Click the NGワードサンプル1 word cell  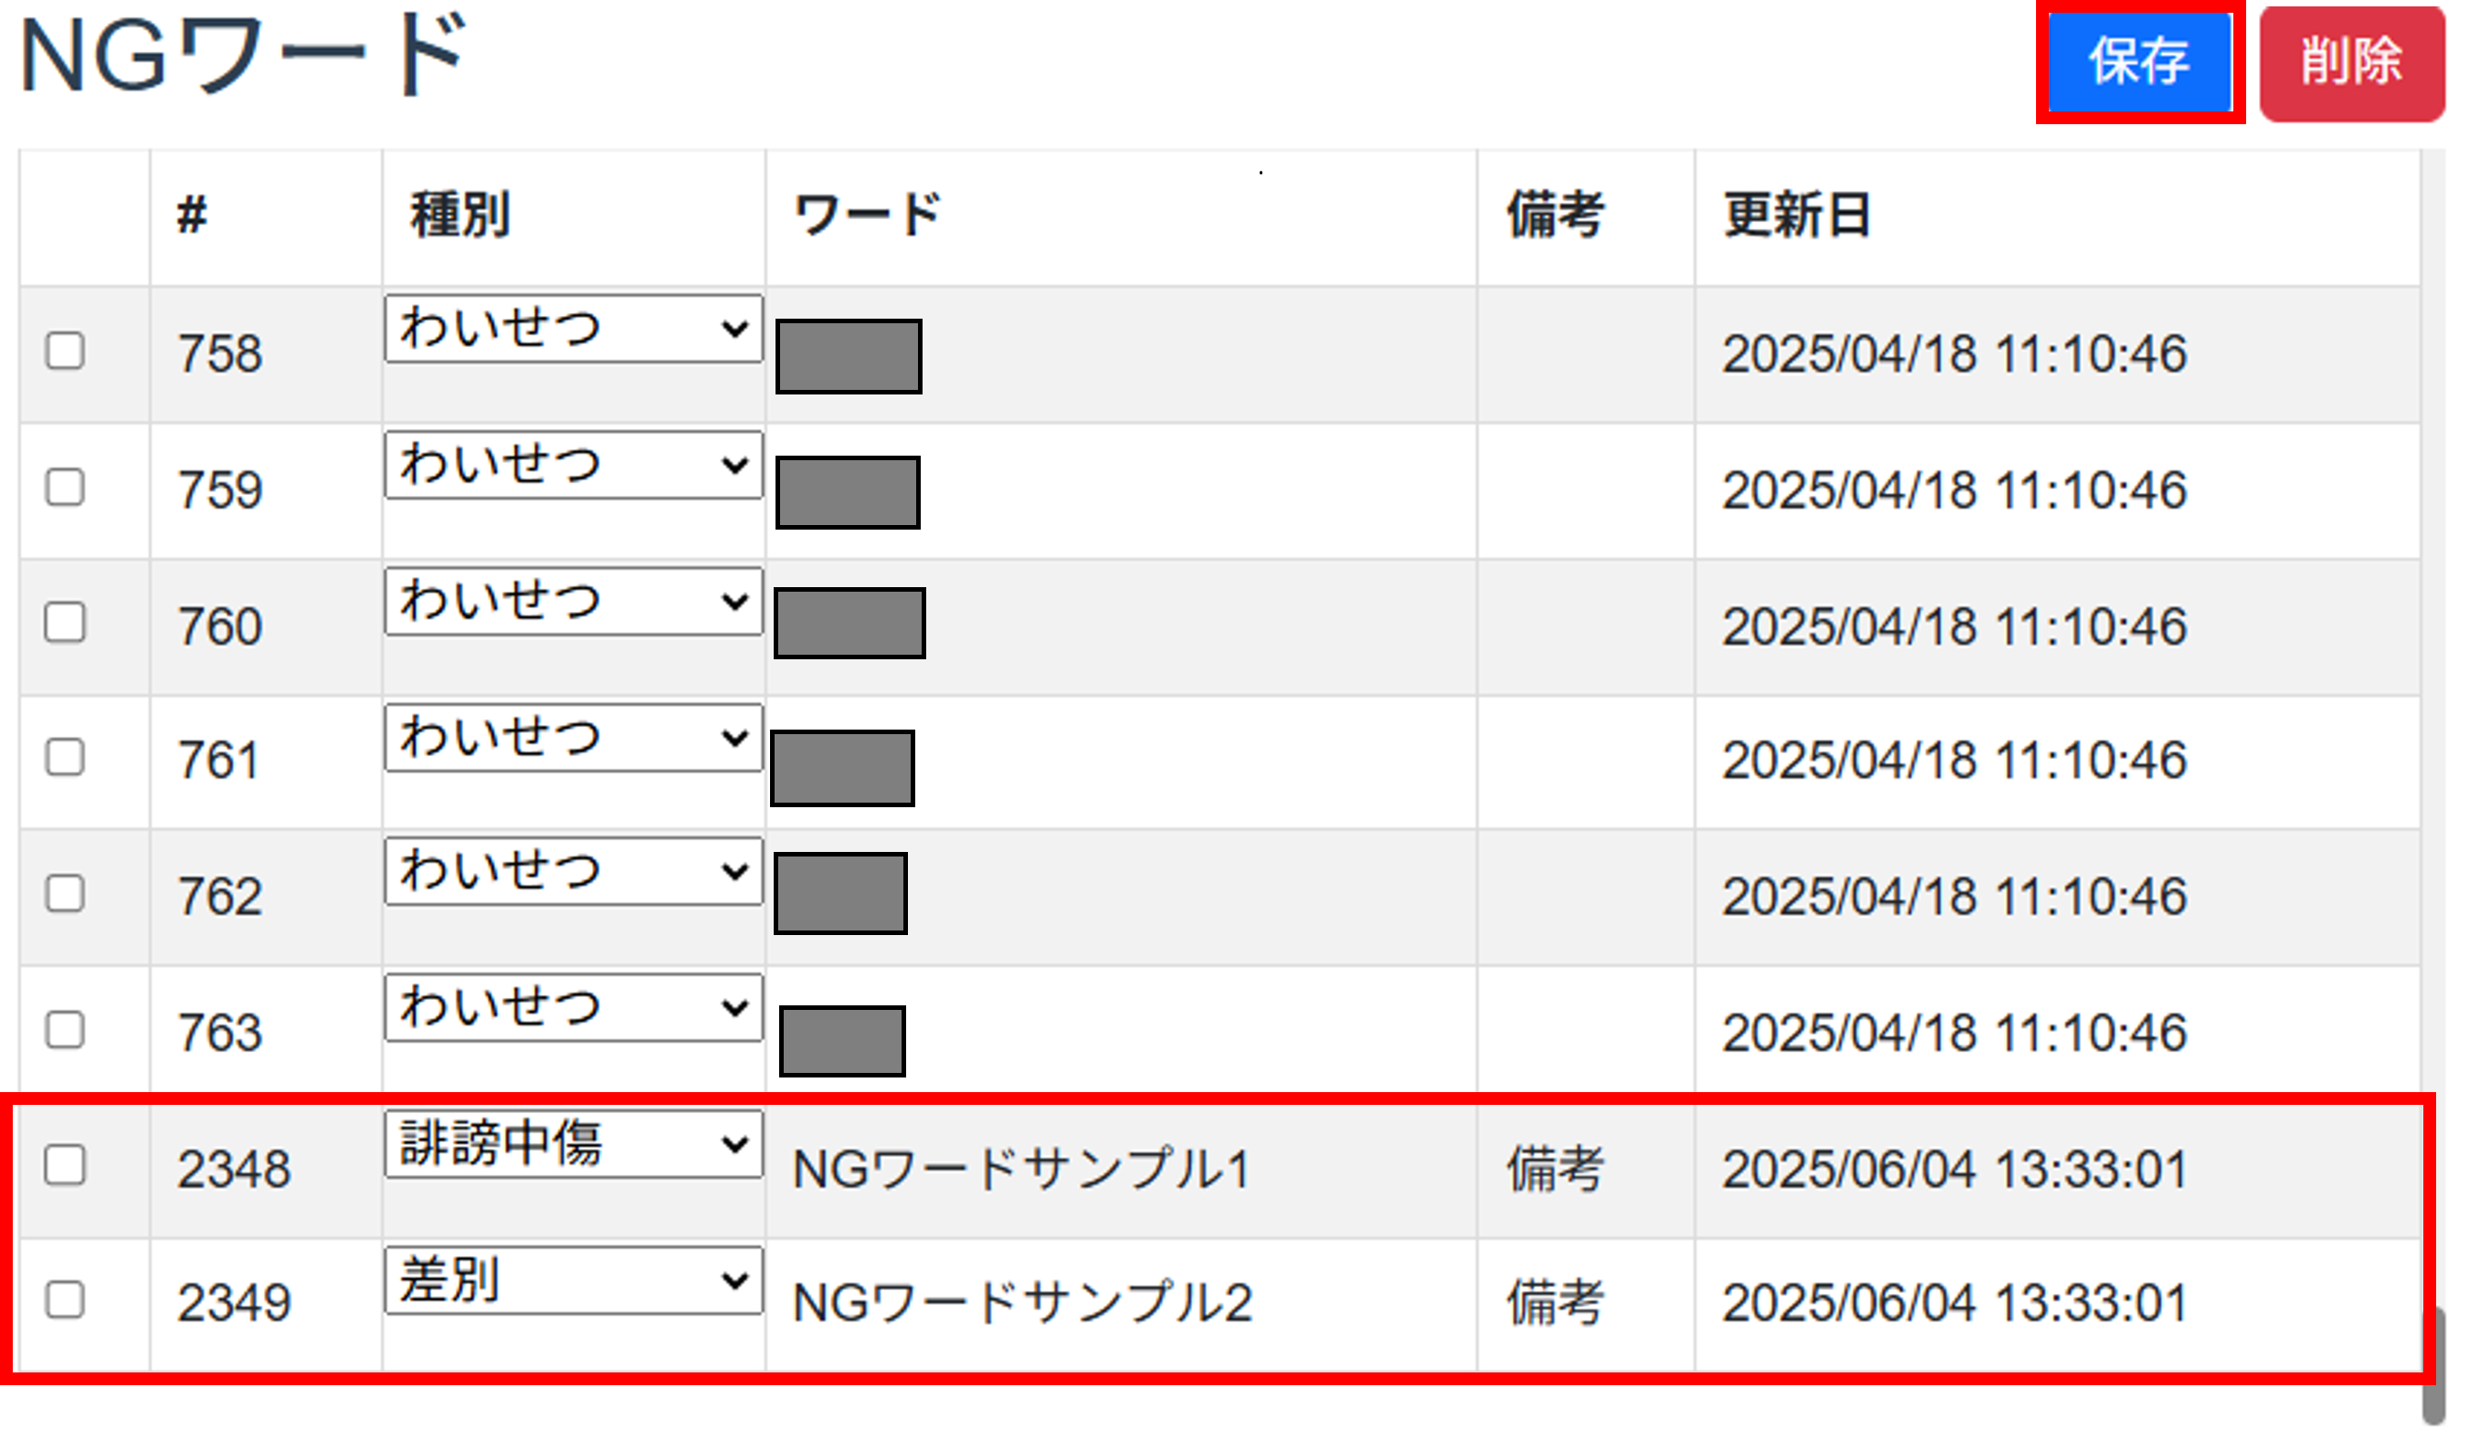[x=1021, y=1170]
